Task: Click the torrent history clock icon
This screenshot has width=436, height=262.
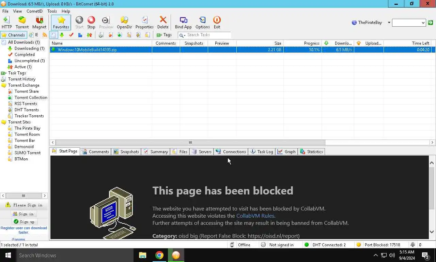Action: click(101, 35)
